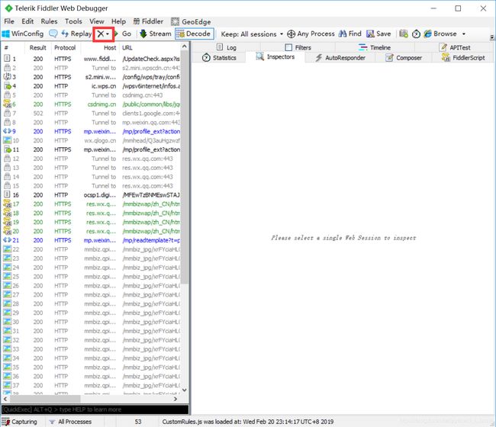Click the script icon of session 17

click(x=7, y=204)
